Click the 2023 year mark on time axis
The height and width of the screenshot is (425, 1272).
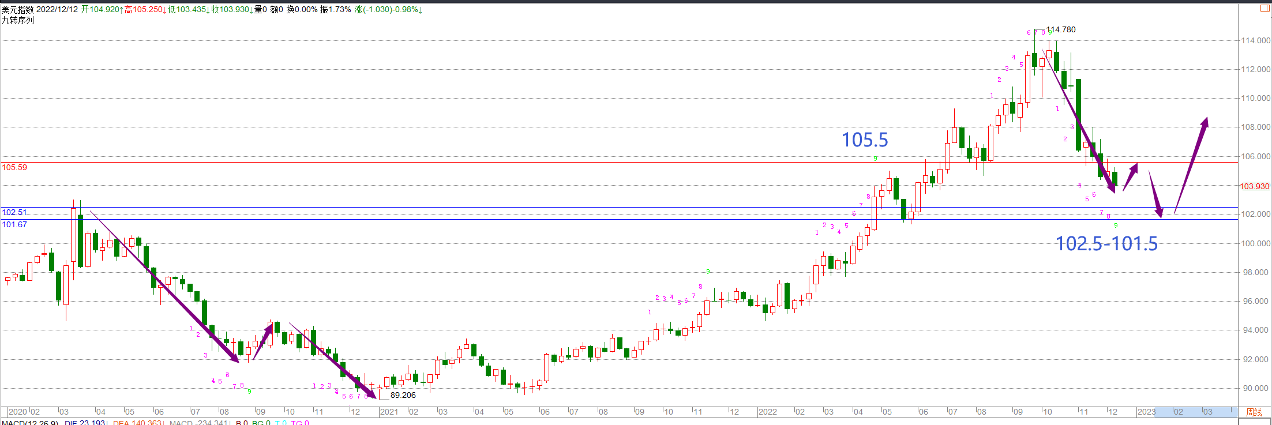tap(1146, 412)
